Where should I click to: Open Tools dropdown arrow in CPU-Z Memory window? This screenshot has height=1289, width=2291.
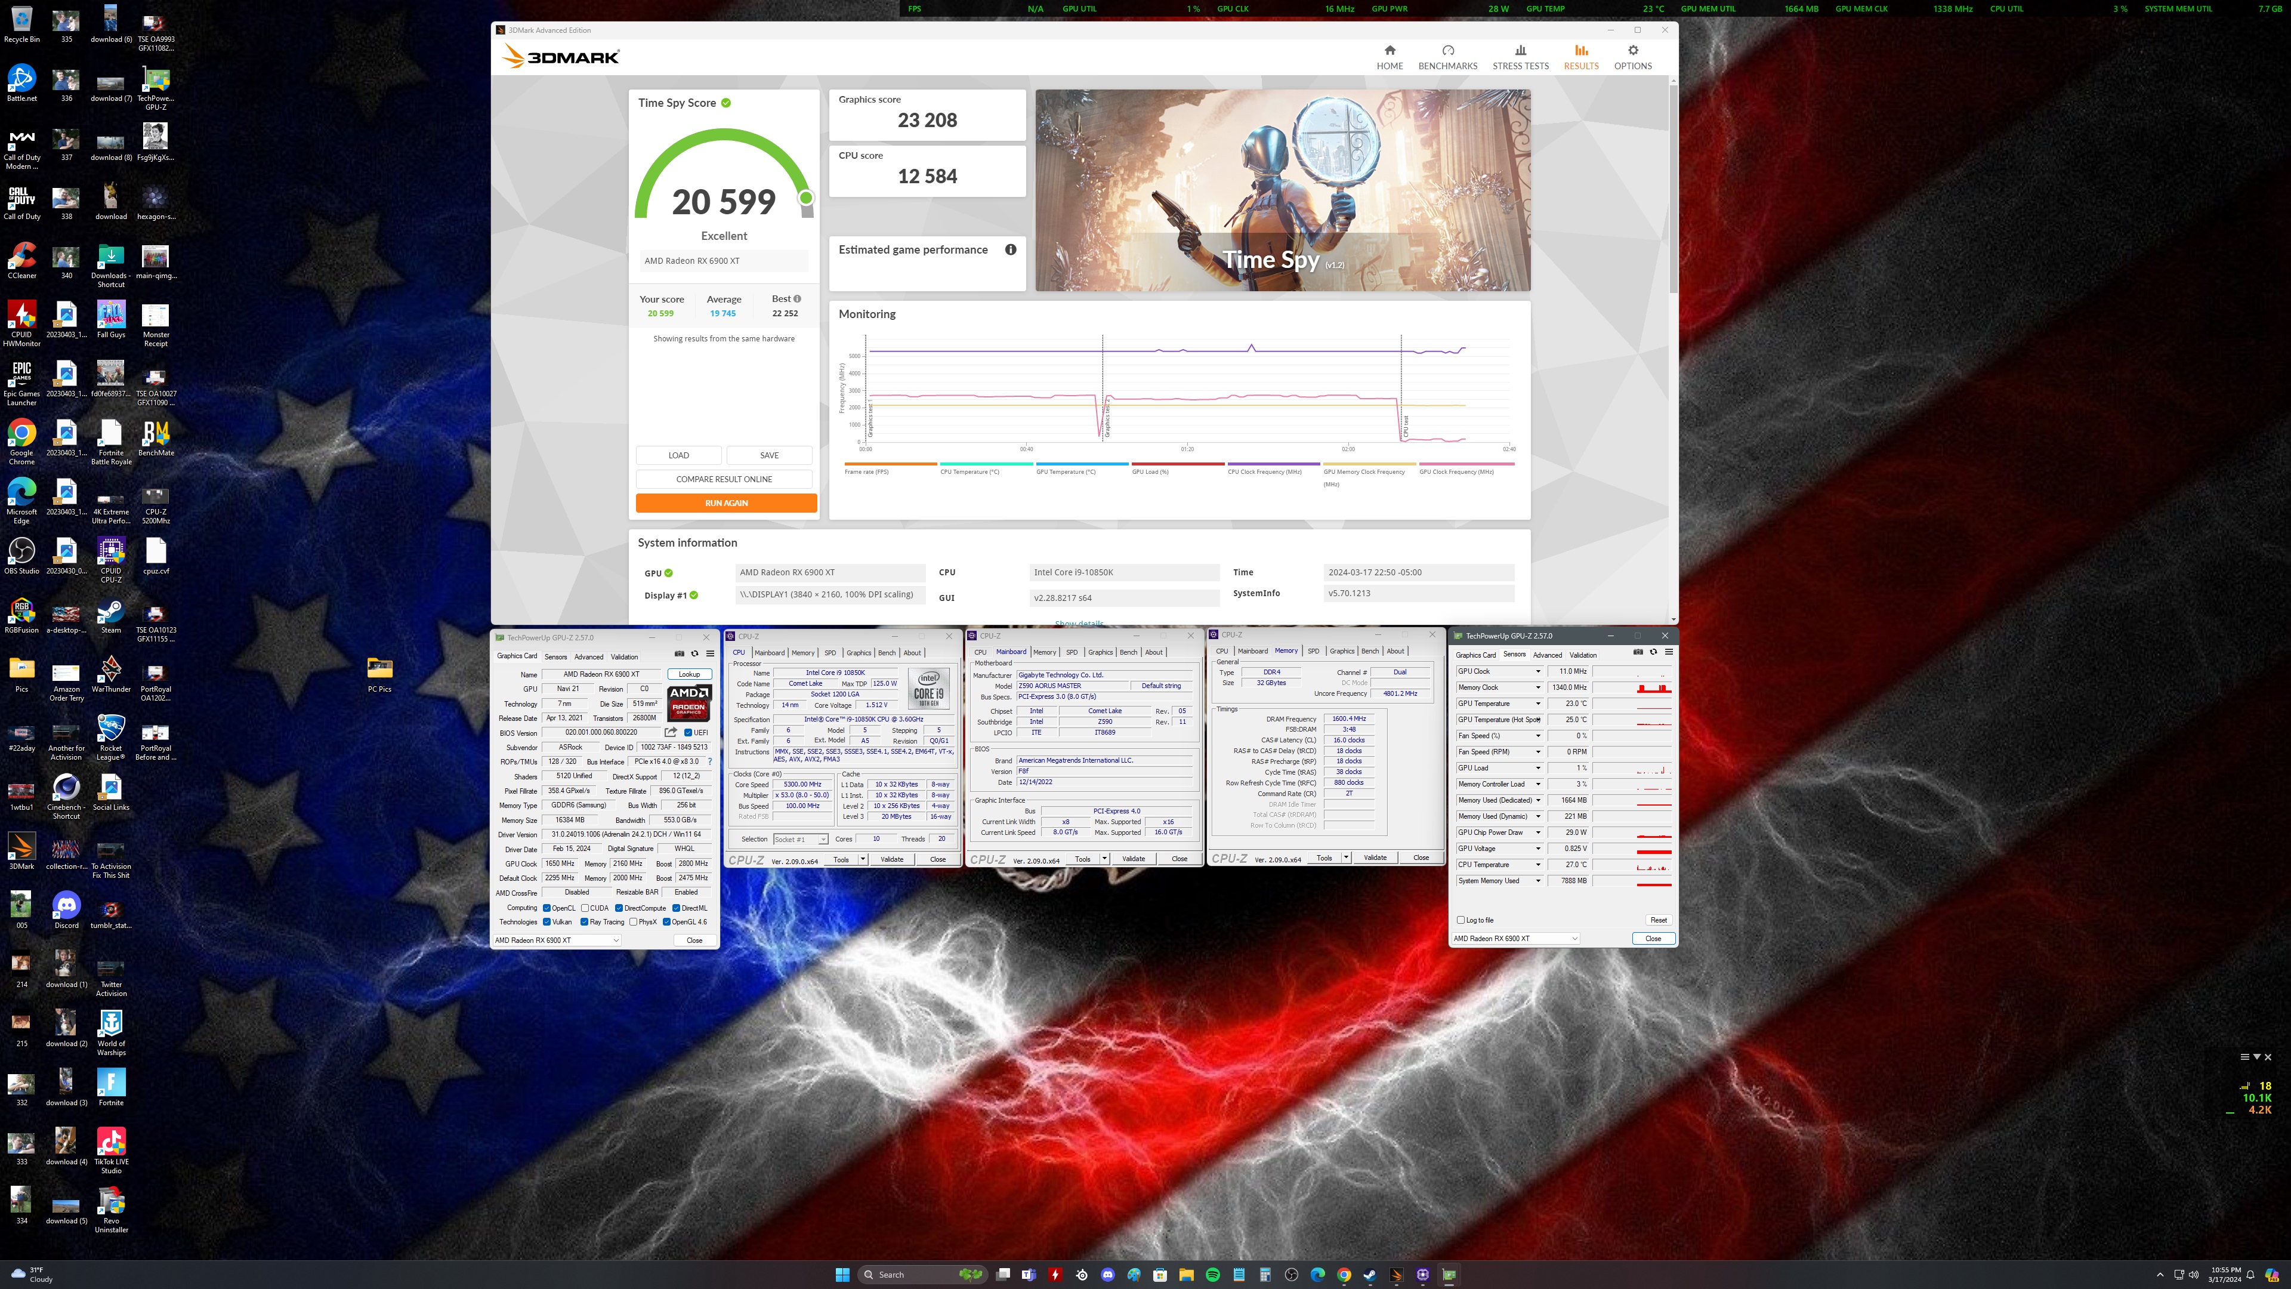coord(1345,858)
